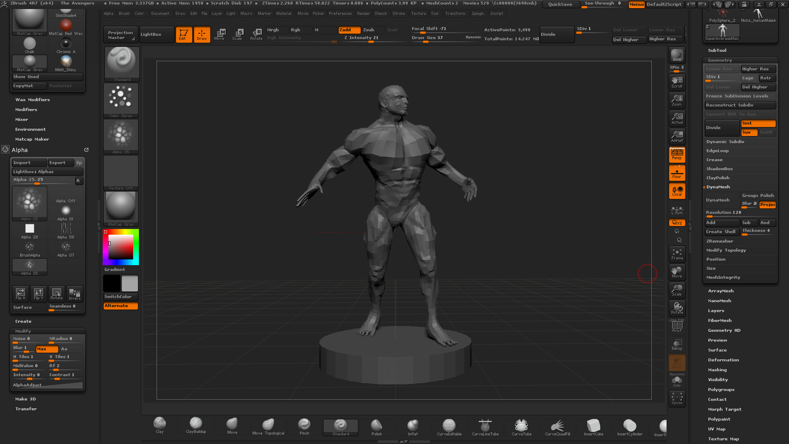This screenshot has height=444, width=789.
Task: Open the Brush menu
Action: [x=124, y=14]
